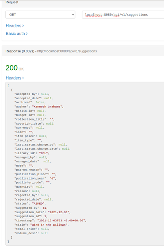
Task: Click the "quantity" key
Action: [x=24, y=187]
